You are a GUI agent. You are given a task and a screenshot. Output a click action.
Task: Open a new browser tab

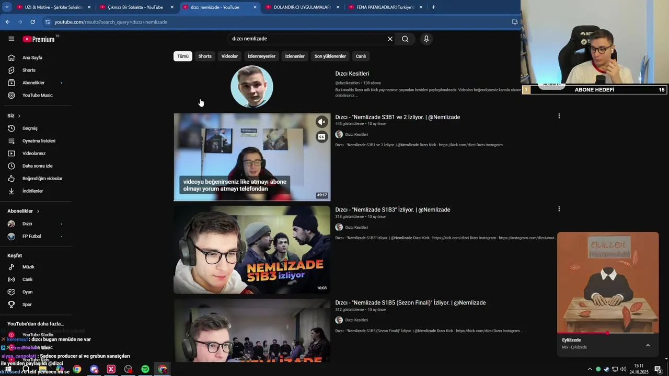click(433, 7)
